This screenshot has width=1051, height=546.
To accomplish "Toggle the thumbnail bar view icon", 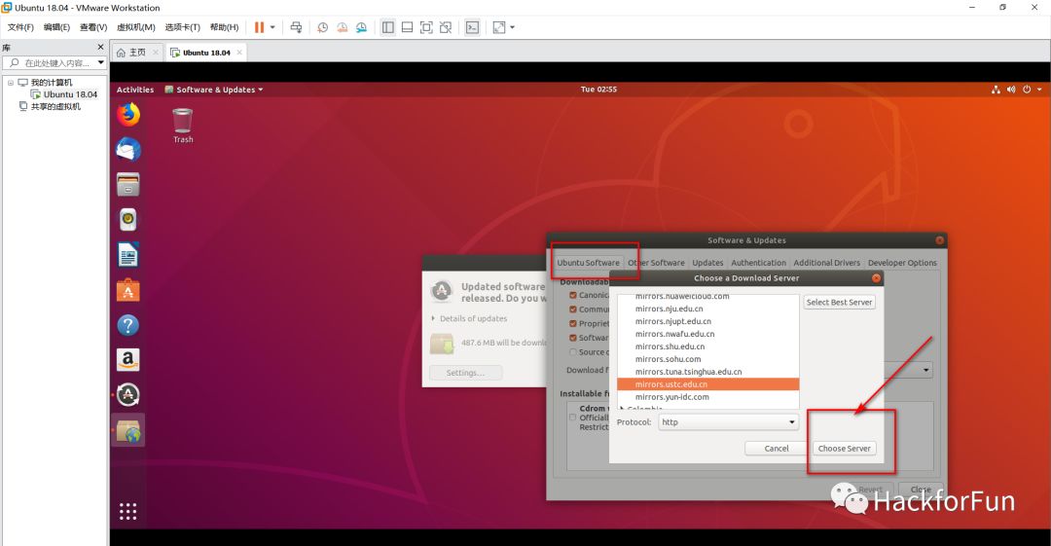I will pyautogui.click(x=407, y=27).
